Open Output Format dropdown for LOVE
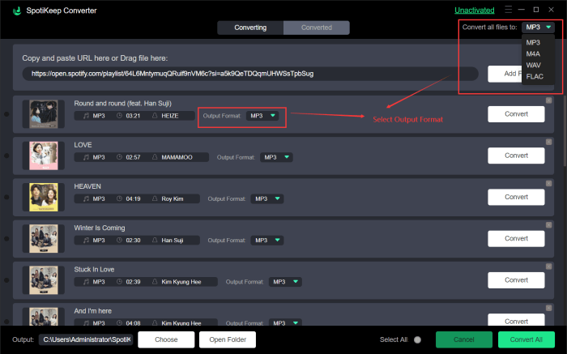The image size is (567, 354). pyautogui.click(x=276, y=157)
